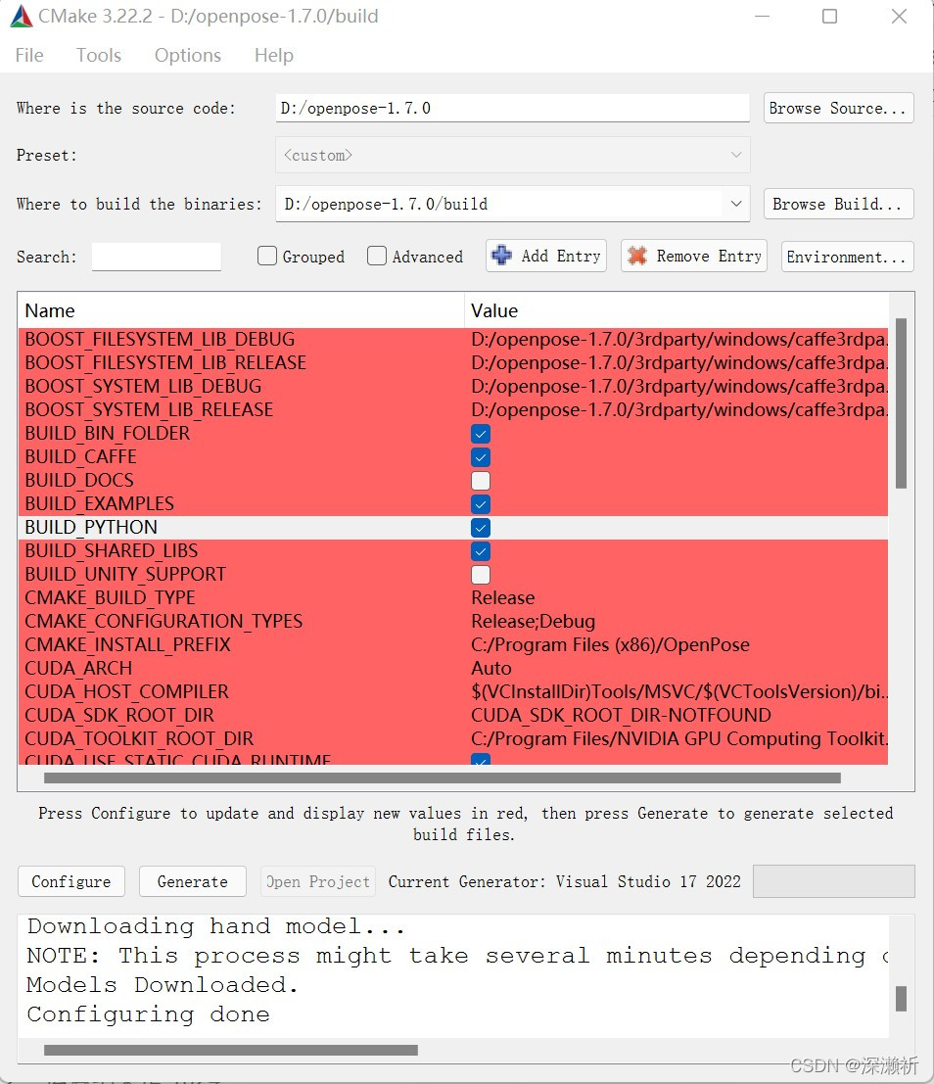Open the Preset dropdown
934x1084 pixels.
click(736, 155)
